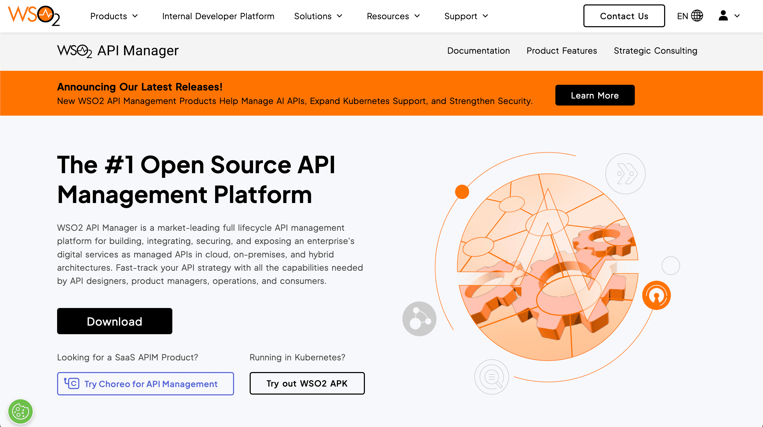Click the double-chevron fast-forward icon
The height and width of the screenshot is (427, 763).
click(x=626, y=174)
